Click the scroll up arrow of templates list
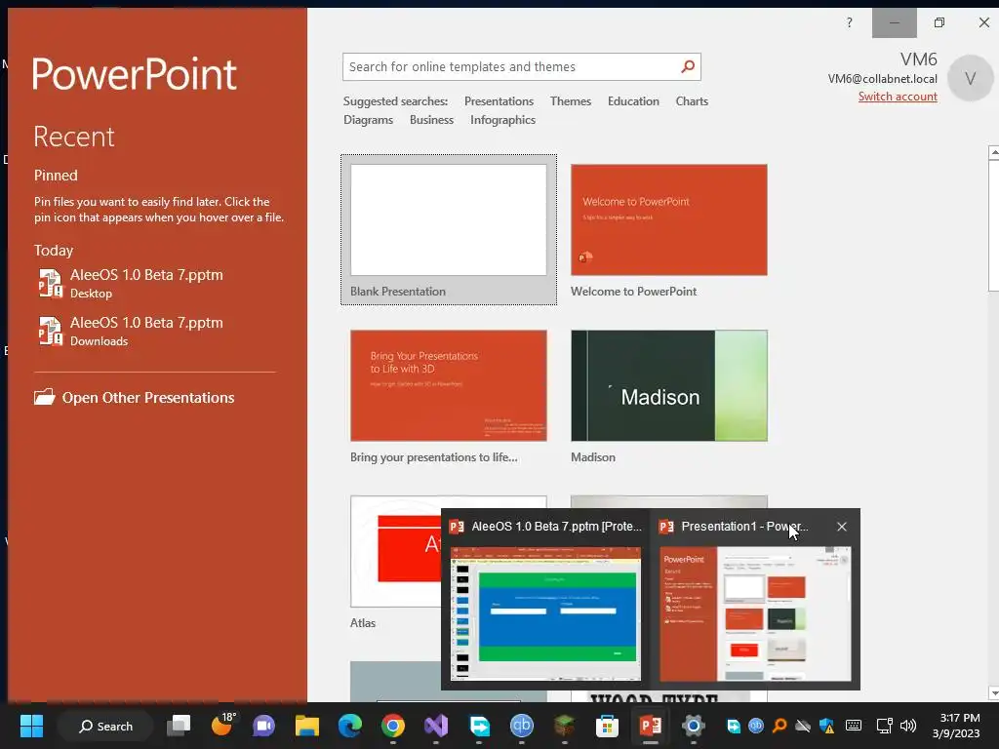The width and height of the screenshot is (999, 749). 993,153
